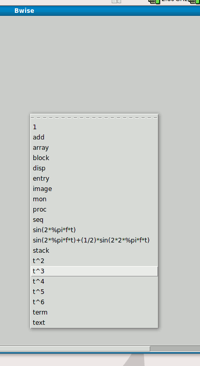
Task: Click the Bwise window title bar
Action: 100,11
